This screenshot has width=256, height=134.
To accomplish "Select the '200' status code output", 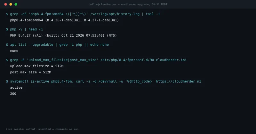I will [13, 94].
